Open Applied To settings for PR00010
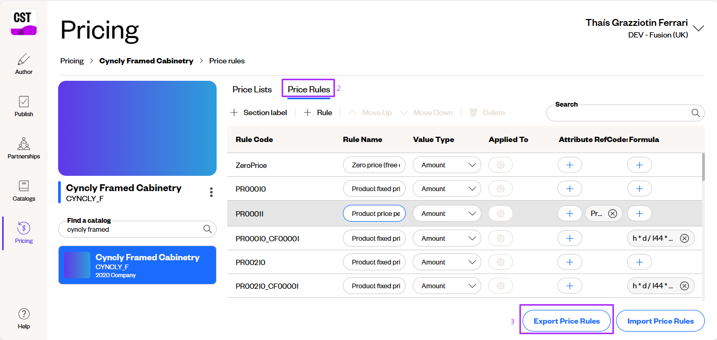This screenshot has width=717, height=340. (501, 188)
